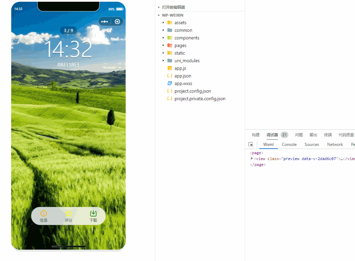Image resolution: width=355 pixels, height=261 pixels.
Task: Expand the assets folder arrow
Action: 163,22
